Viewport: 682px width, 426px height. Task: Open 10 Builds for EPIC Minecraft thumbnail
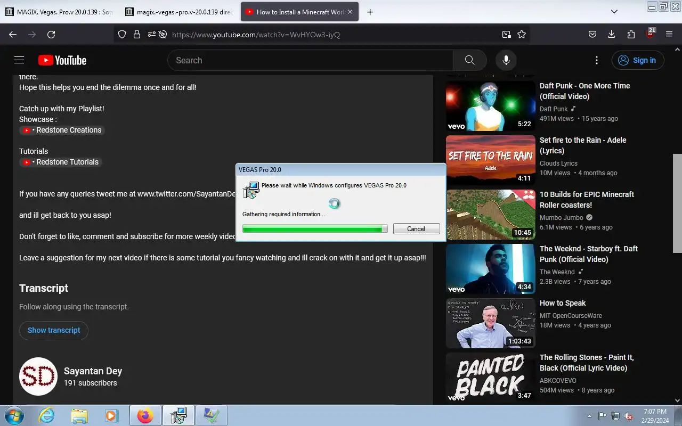pyautogui.click(x=491, y=215)
